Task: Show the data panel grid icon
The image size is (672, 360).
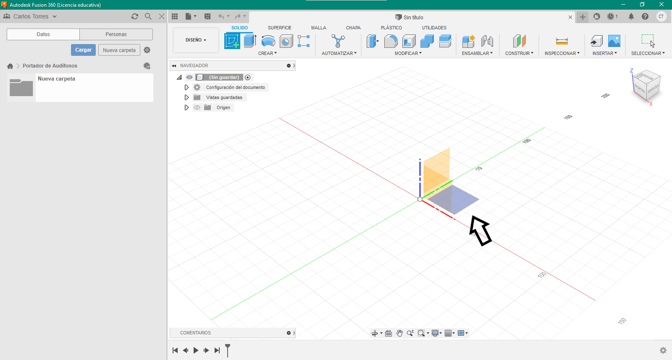Action: point(175,16)
